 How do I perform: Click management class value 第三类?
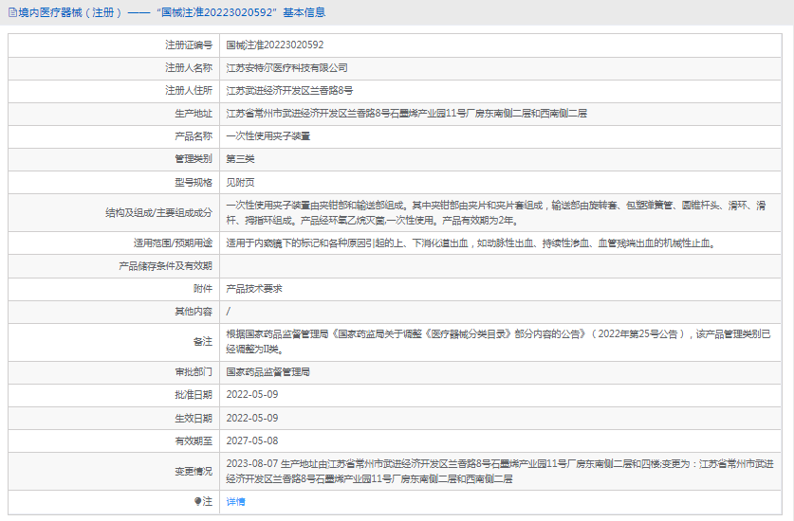pos(240,159)
